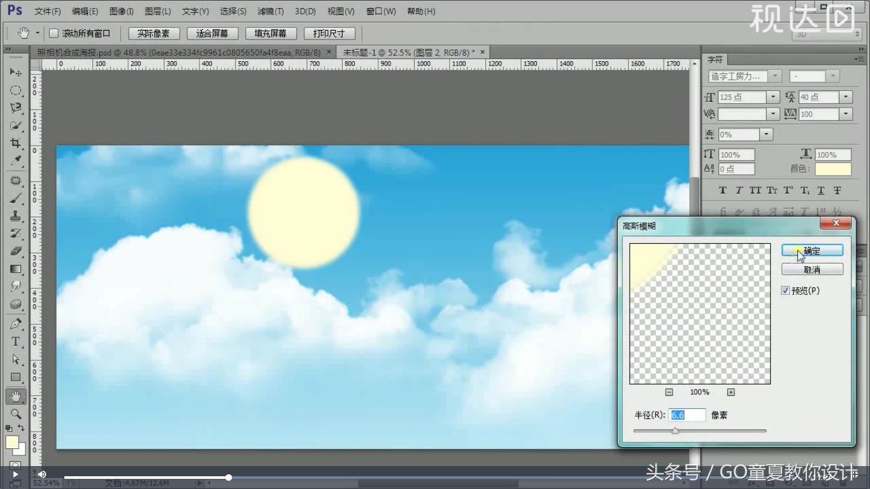Open the text color swatch in Character panel
870x489 pixels.
point(833,169)
